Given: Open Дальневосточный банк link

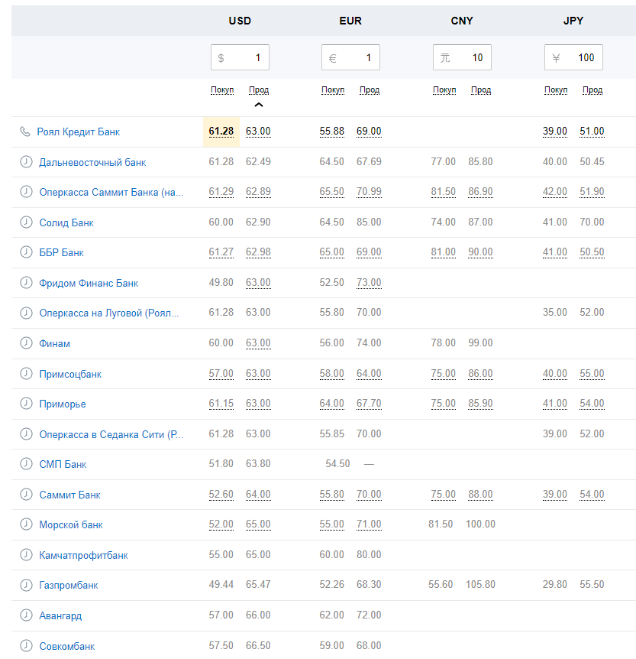Looking at the screenshot, I should (x=92, y=162).
